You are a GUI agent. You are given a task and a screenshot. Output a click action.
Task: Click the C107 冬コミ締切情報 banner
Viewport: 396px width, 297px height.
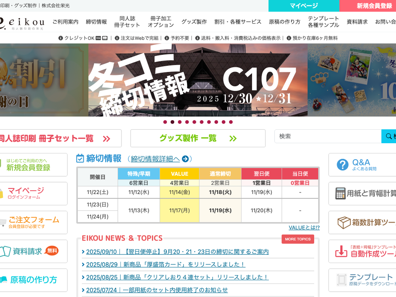[x=198, y=80]
